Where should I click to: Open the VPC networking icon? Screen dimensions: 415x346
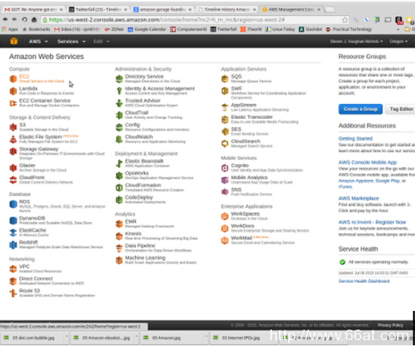(x=13, y=269)
